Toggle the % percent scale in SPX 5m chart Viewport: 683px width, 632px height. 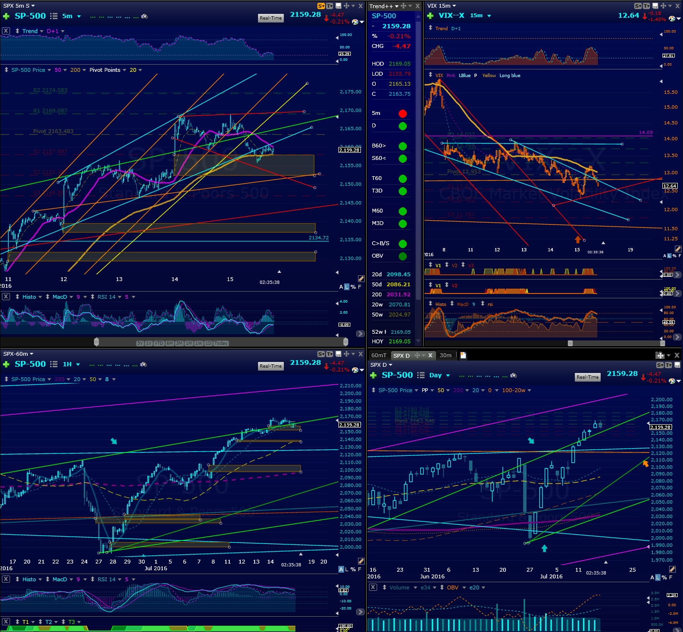click(353, 287)
